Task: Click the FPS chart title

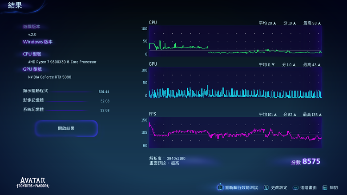Action: click(x=153, y=114)
